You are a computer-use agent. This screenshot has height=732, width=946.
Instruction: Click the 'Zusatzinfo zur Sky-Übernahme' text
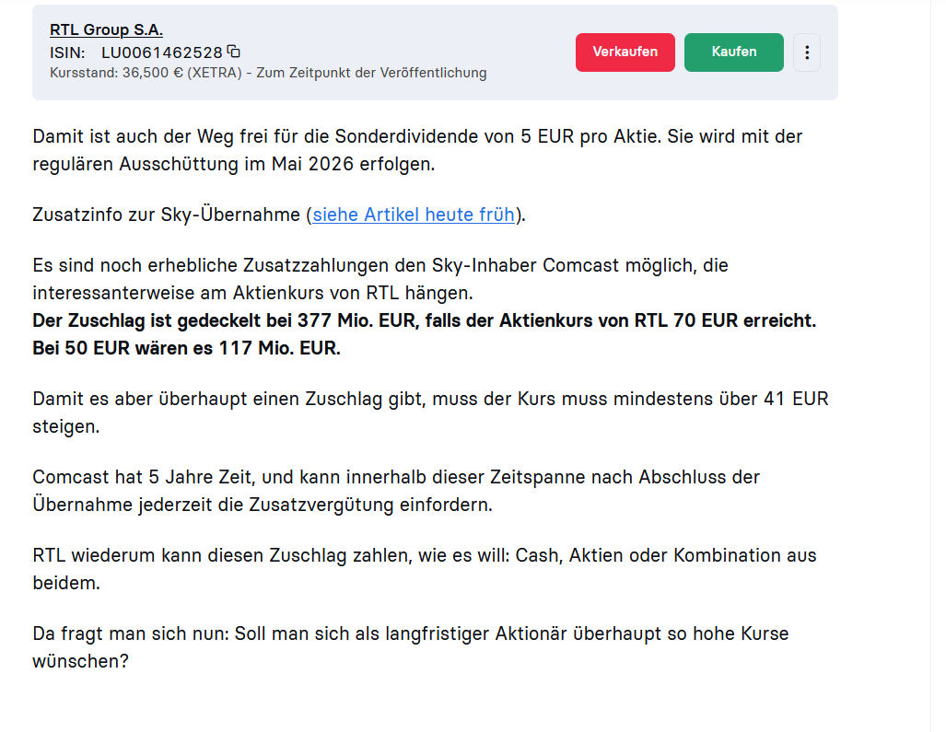[166, 215]
